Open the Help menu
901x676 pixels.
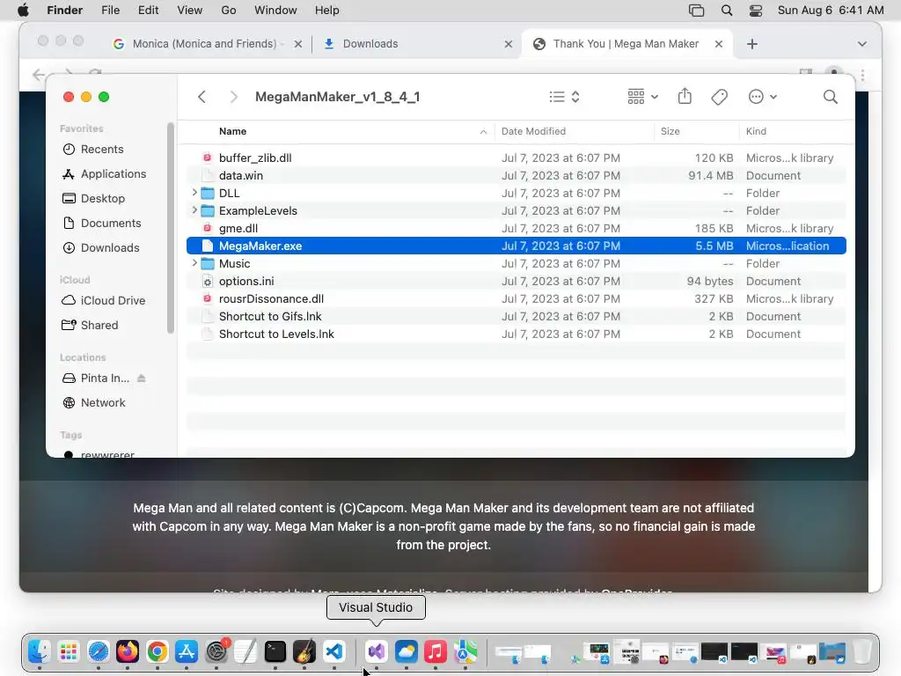pos(327,11)
